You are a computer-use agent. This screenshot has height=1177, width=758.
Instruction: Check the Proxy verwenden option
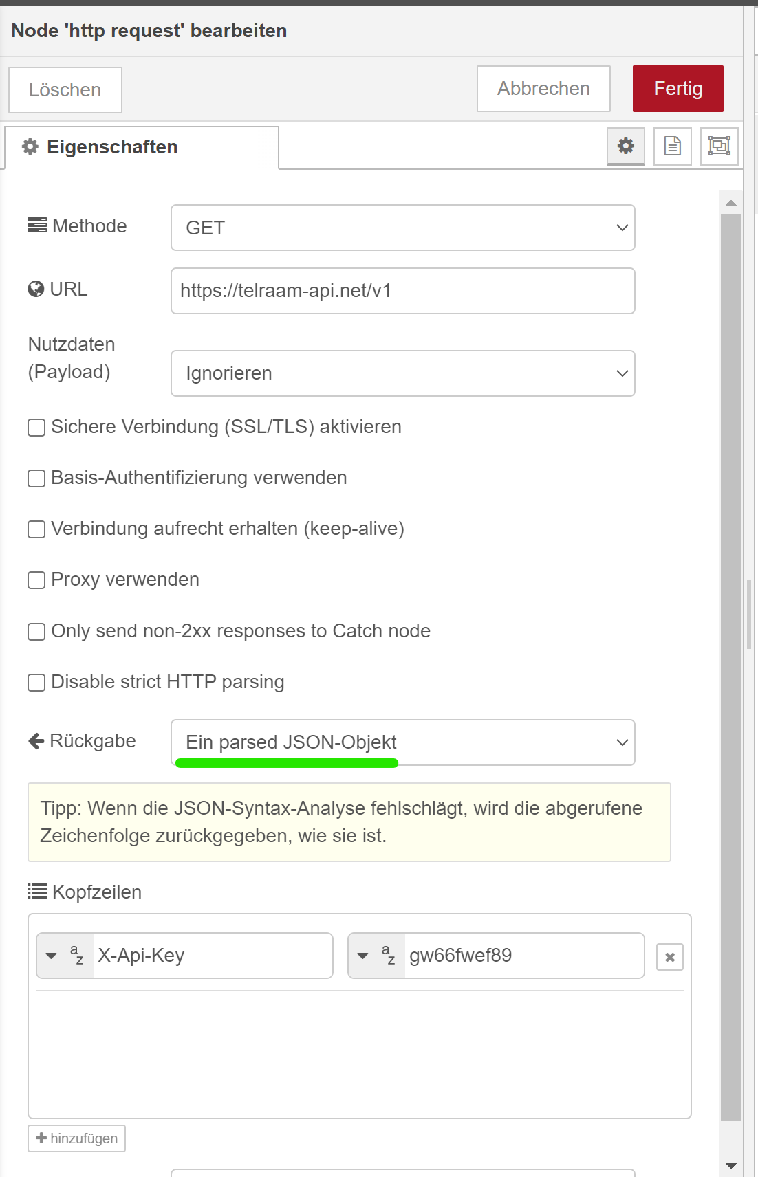point(36,580)
